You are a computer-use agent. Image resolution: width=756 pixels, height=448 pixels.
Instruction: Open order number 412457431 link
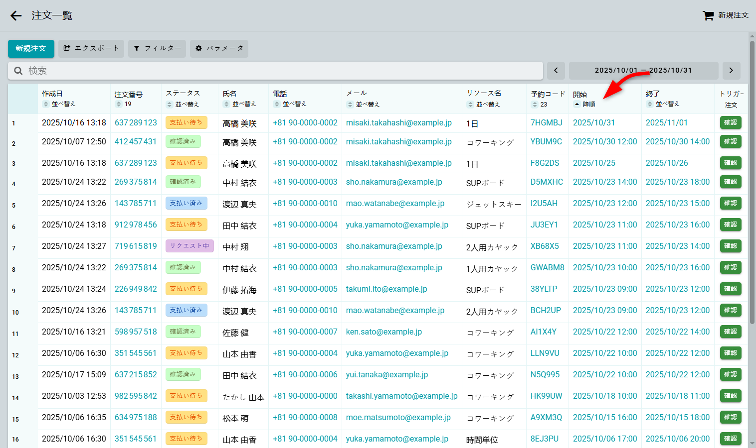pos(136,142)
